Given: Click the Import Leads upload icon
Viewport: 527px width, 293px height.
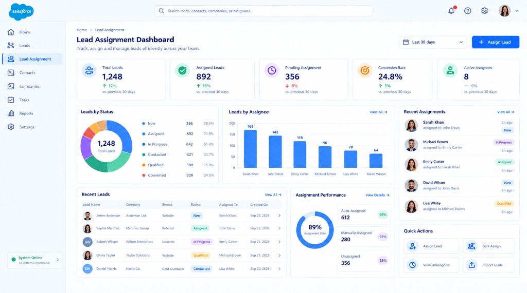Looking at the screenshot, I should 471,265.
